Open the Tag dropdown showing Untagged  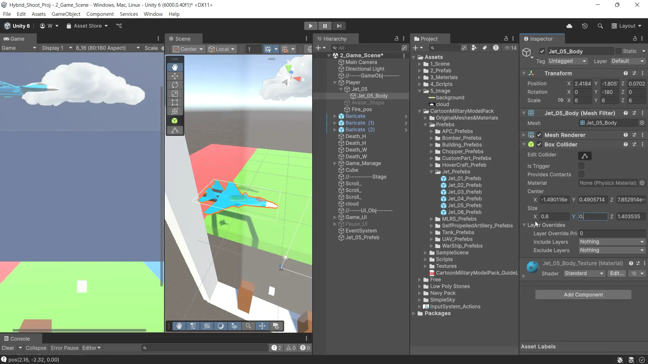pos(568,61)
